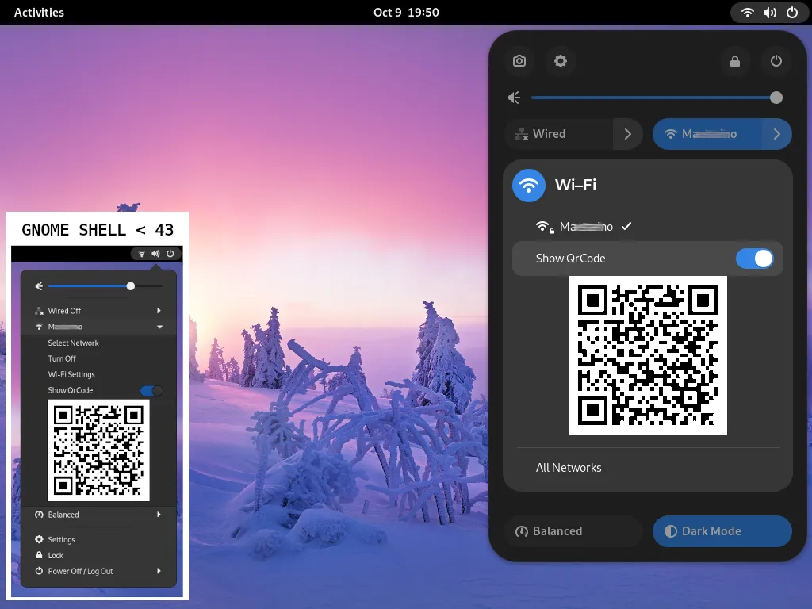The width and height of the screenshot is (812, 609).
Task: Open settings via the gear icon
Action: tap(561, 61)
